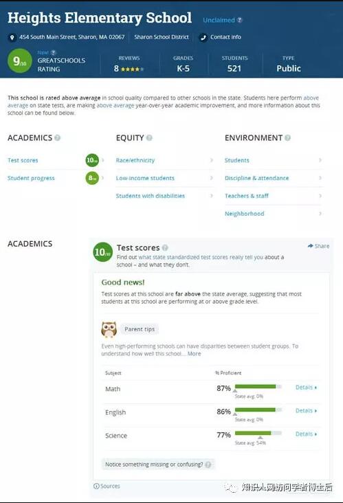Click the phone icon for Contact info
The height and width of the screenshot is (503, 343).
click(x=203, y=38)
